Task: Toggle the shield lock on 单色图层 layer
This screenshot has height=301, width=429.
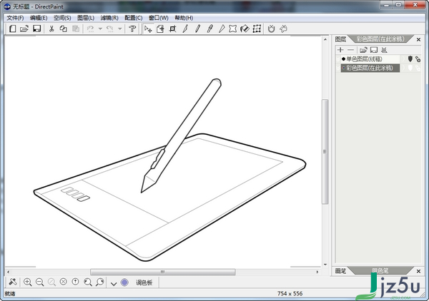Action: coord(410,58)
